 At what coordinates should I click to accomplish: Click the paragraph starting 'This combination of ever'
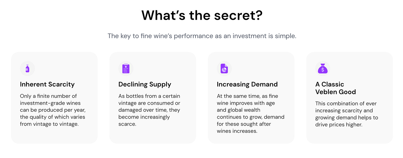click(347, 114)
